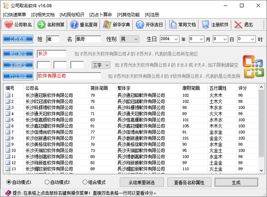Click the first 字词限定 character box

click(44, 65)
